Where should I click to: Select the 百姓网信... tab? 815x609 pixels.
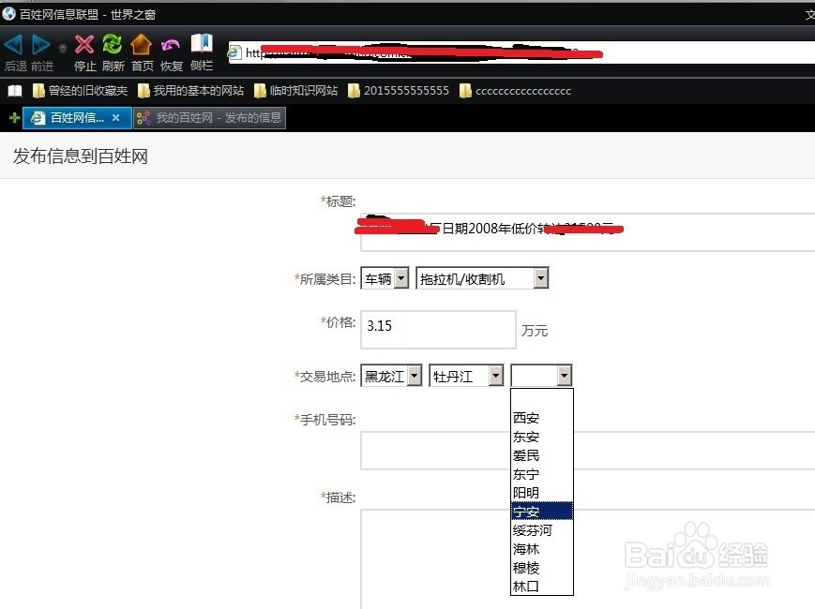[x=77, y=118]
